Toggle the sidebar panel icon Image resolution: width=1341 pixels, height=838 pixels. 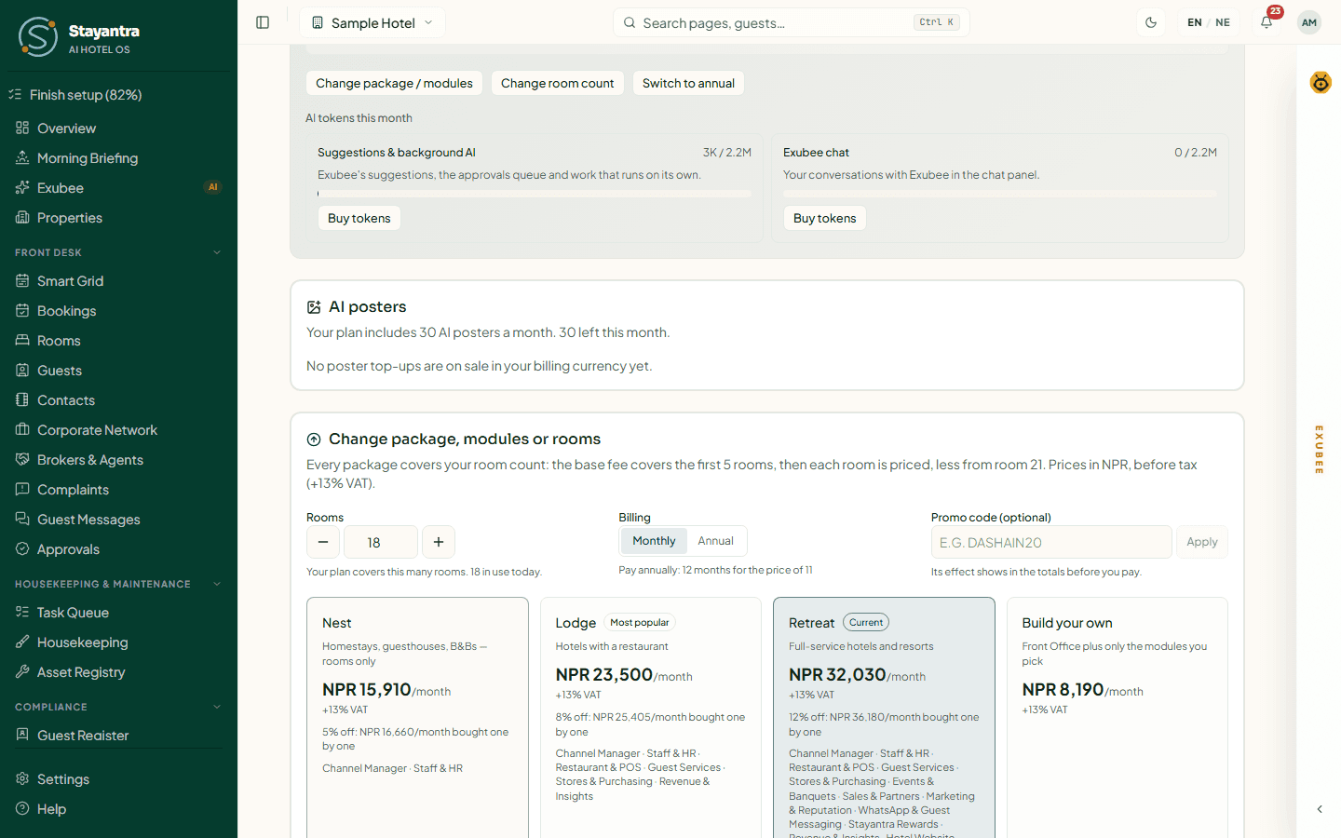[x=263, y=22]
